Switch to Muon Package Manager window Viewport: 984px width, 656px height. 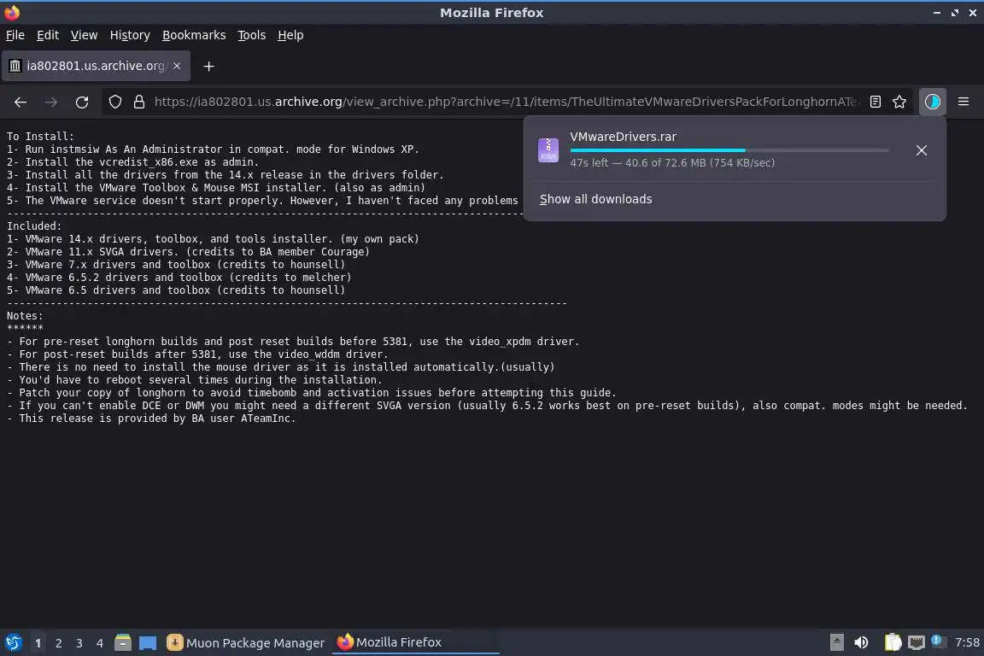coord(245,643)
